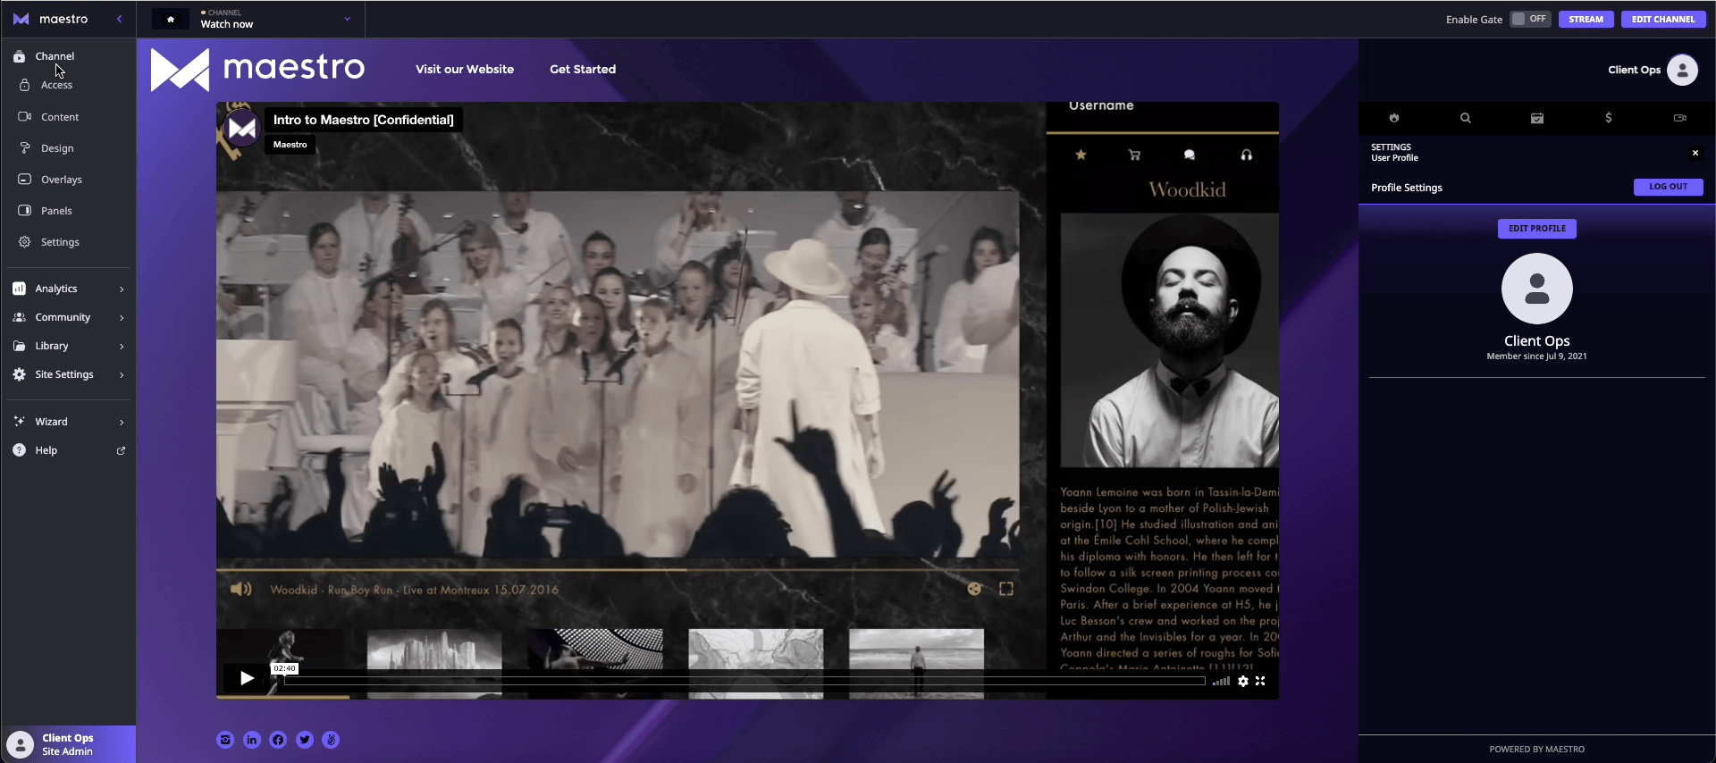The image size is (1716, 763).
Task: Click the large profile avatar picture
Action: pos(1537,289)
